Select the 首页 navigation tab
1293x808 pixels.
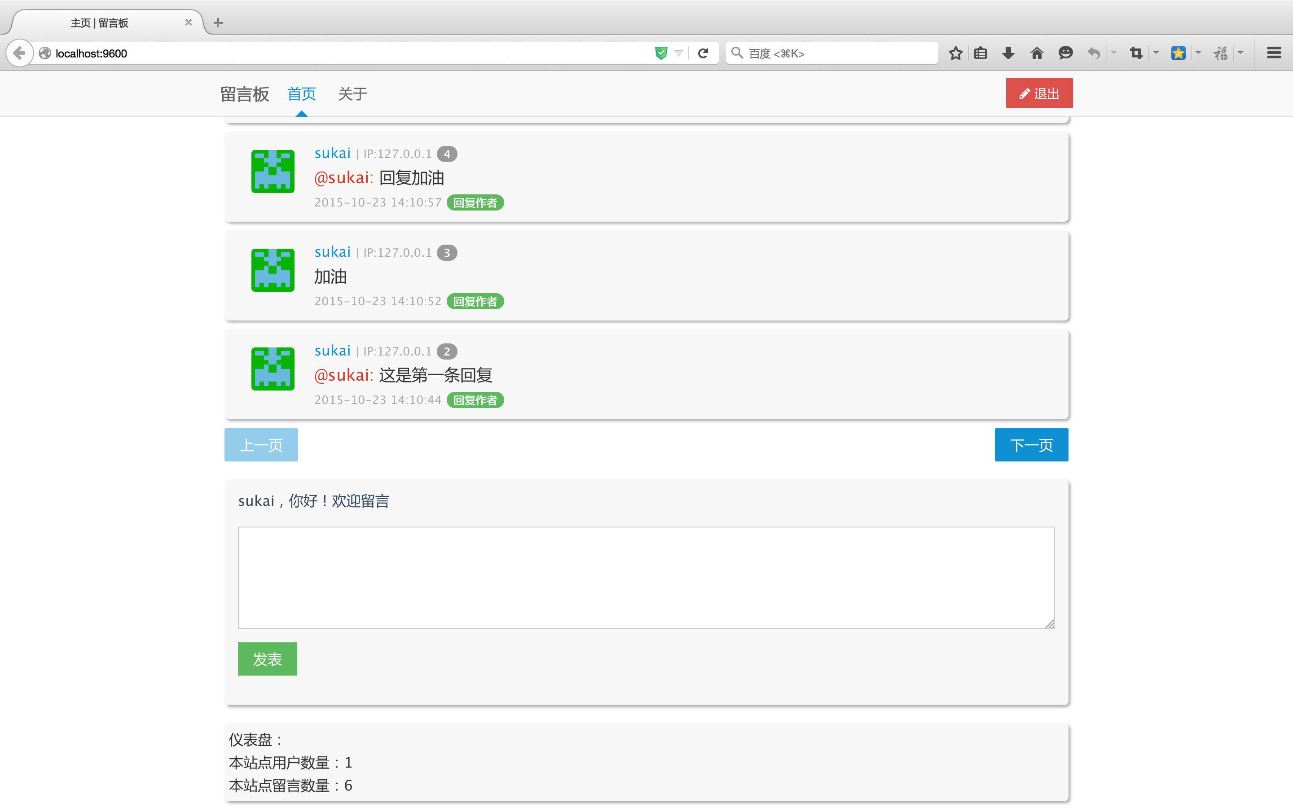click(x=301, y=94)
